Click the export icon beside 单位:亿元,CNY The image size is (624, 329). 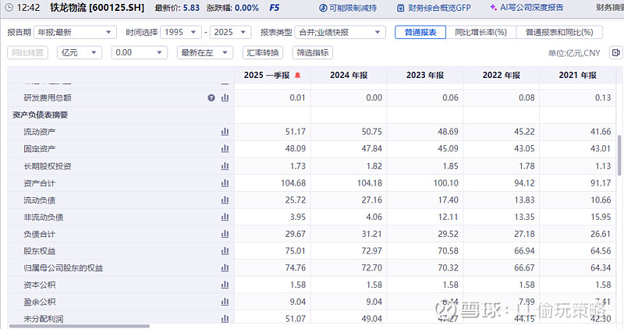615,53
